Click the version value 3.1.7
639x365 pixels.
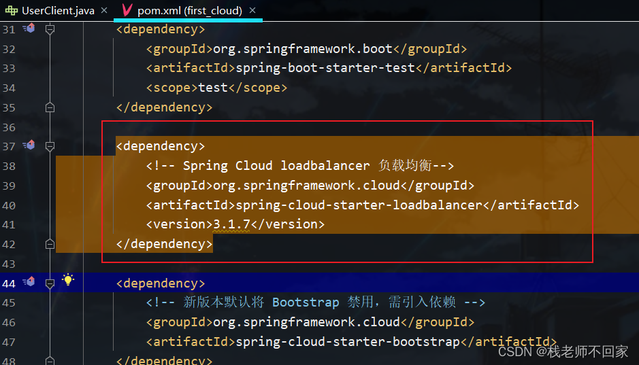point(231,224)
